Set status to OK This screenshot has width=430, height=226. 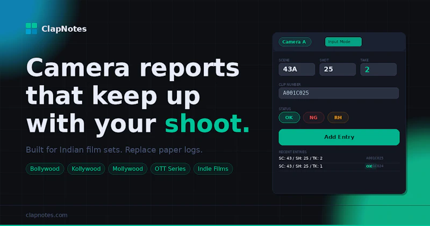(x=289, y=117)
